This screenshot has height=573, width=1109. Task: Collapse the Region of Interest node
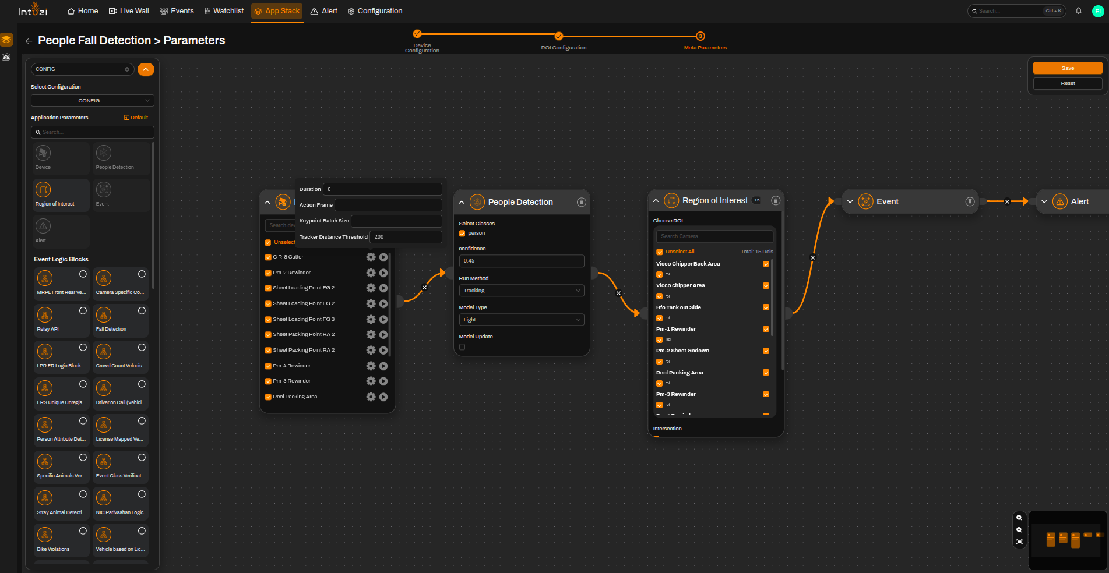click(x=656, y=200)
